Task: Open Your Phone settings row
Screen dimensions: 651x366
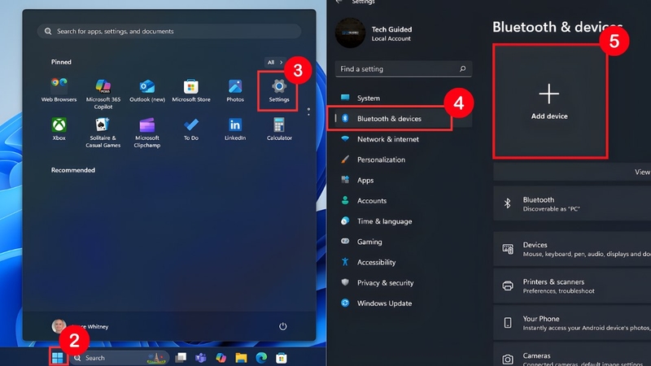Action: (x=572, y=323)
